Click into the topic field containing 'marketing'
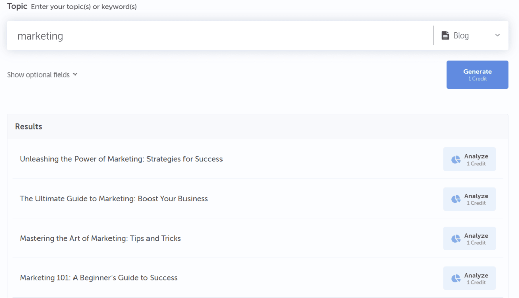The width and height of the screenshot is (519, 298). pyautogui.click(x=218, y=36)
